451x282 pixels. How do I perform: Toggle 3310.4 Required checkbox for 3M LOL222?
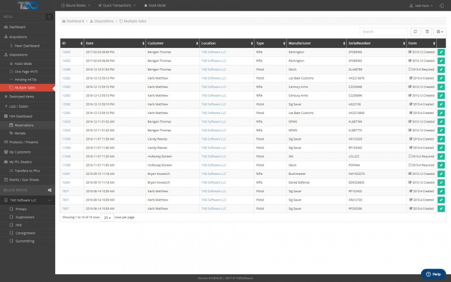pos(410,156)
